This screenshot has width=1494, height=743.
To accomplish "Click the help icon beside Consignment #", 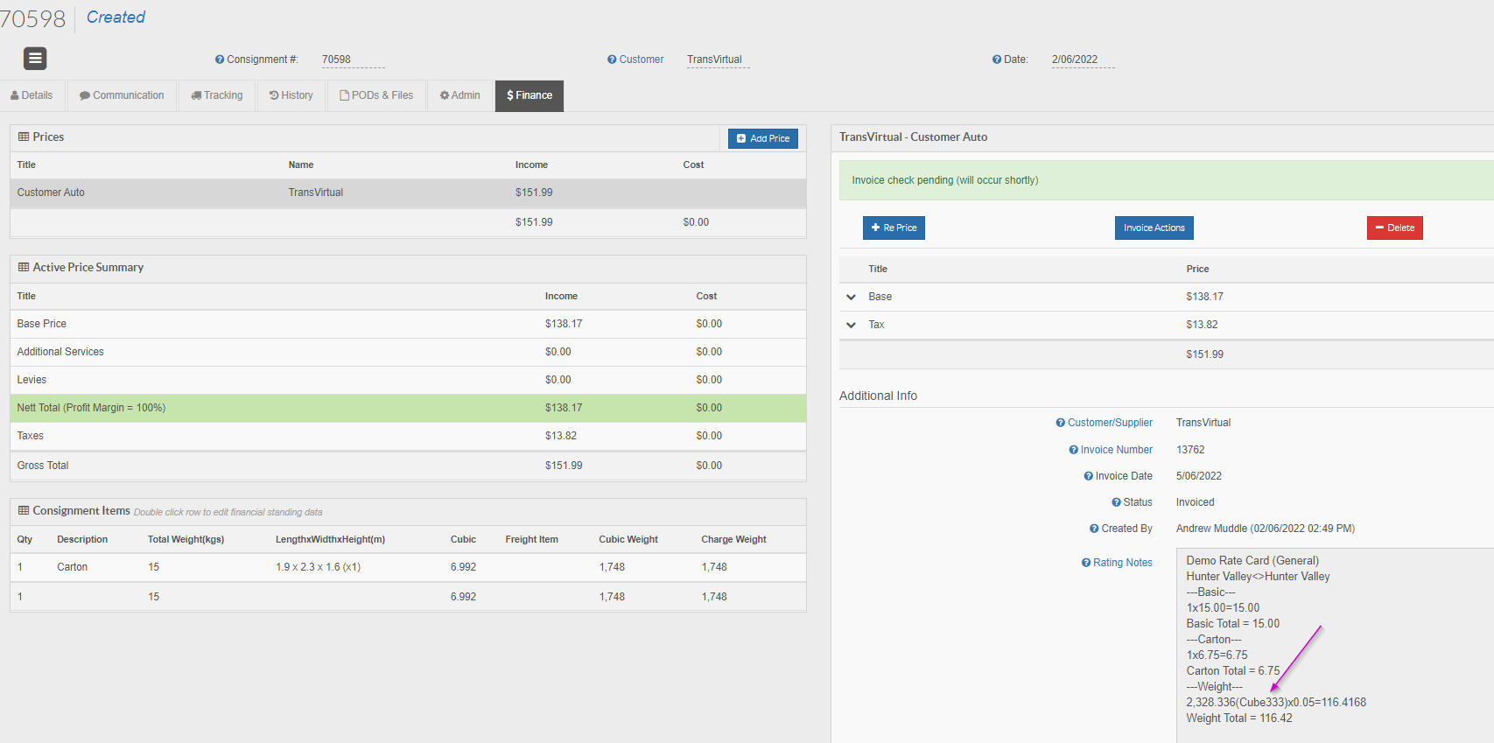I will pyautogui.click(x=220, y=60).
